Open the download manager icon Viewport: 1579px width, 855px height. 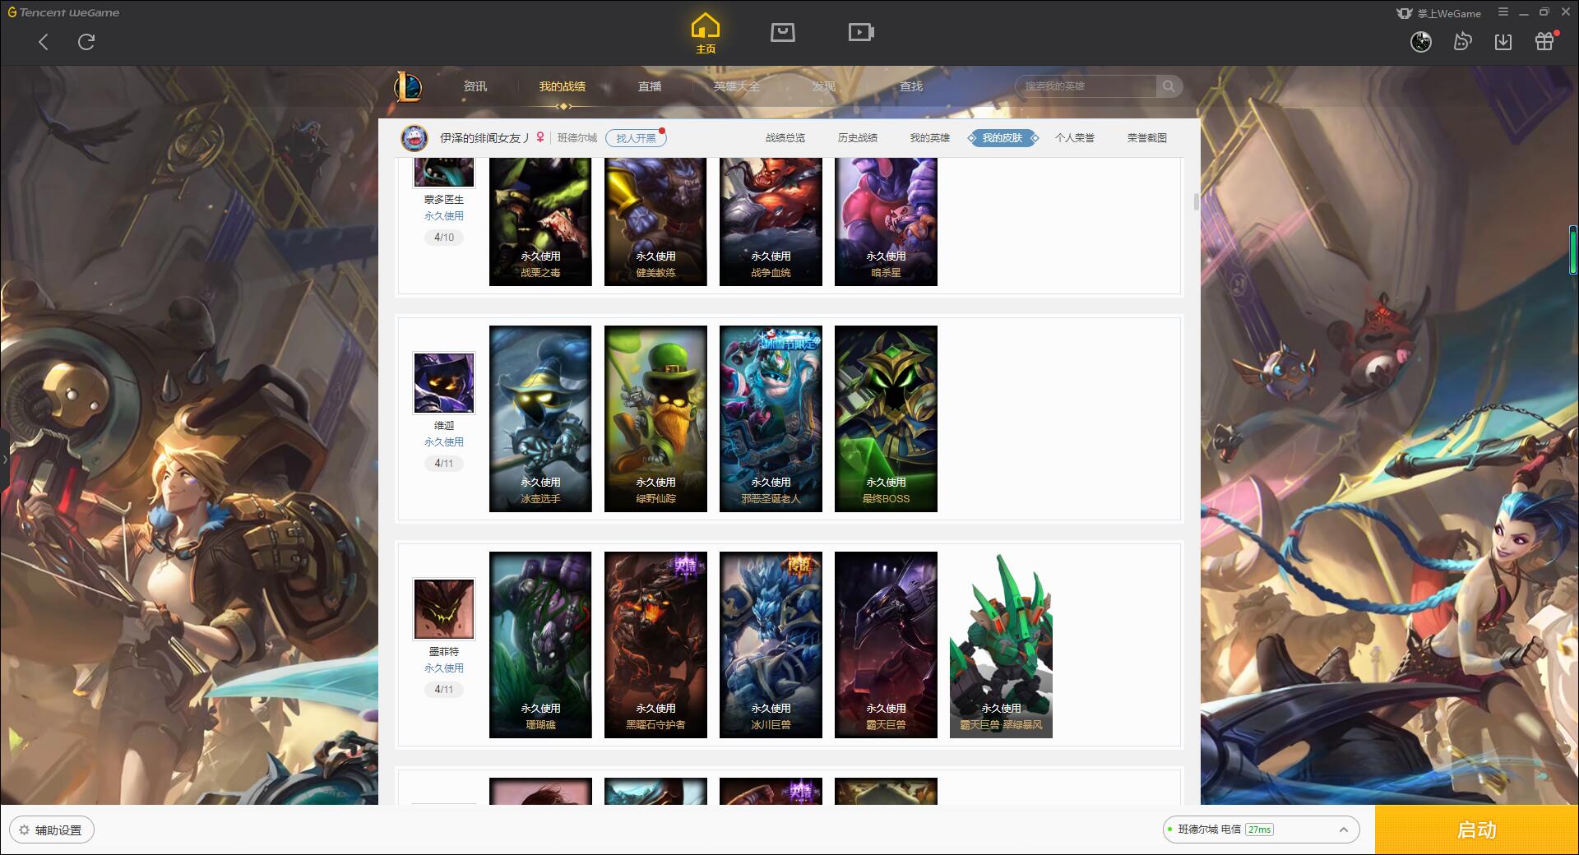point(1503,41)
